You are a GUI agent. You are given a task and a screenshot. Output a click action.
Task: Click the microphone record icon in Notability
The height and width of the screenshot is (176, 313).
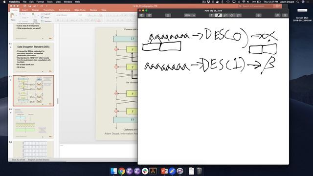click(259, 15)
